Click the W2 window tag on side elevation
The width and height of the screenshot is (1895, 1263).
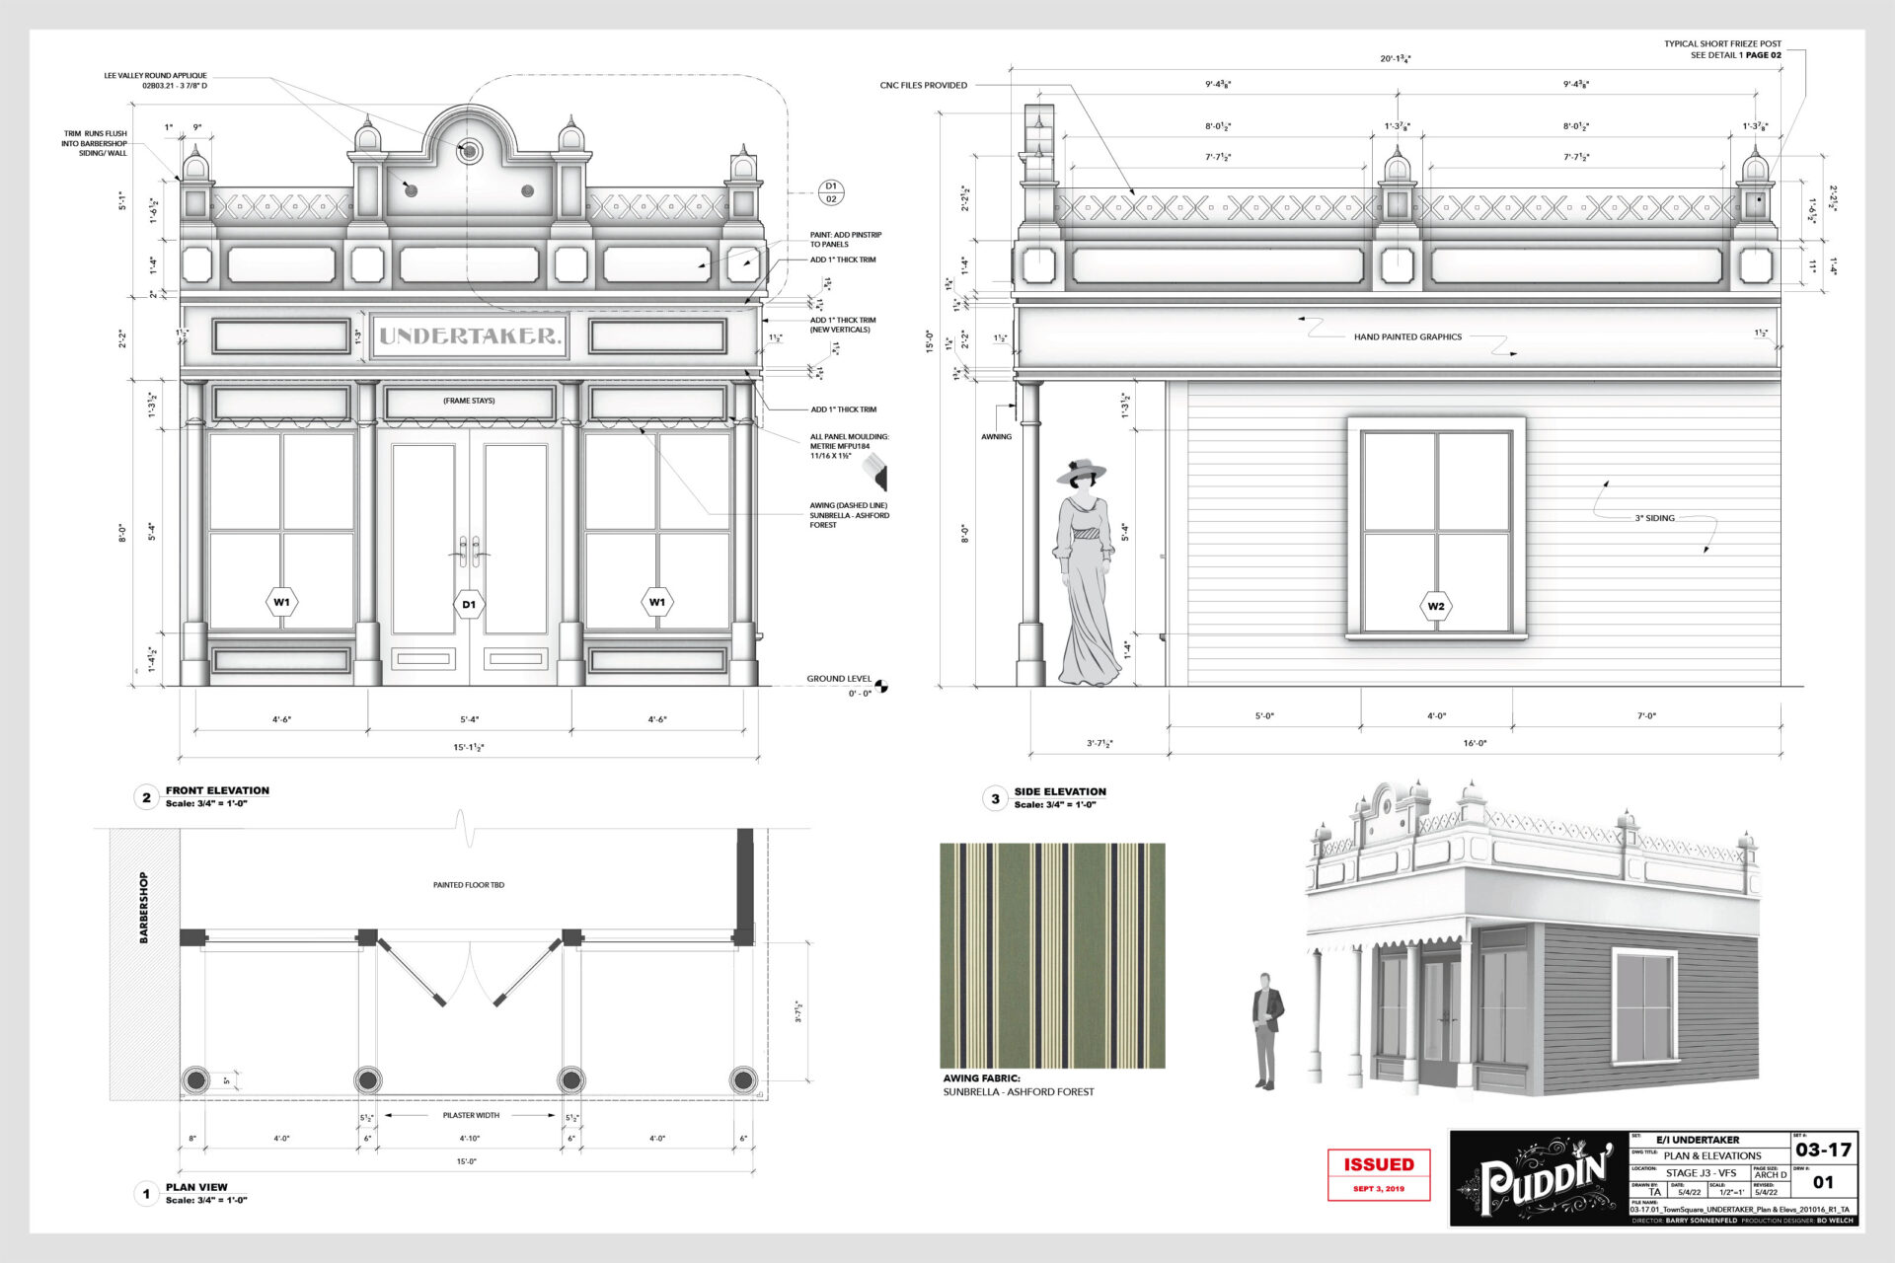(x=1436, y=607)
